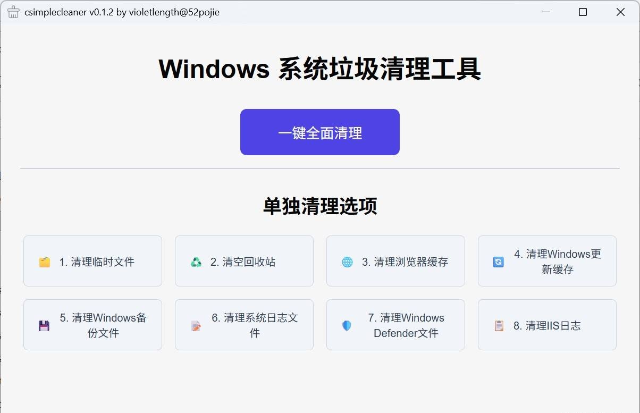Choose option 2. 清空回收站

244,261
